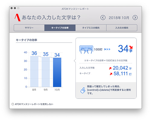Click the 9月 bar in chart
The image size is (151, 121).
46,72
